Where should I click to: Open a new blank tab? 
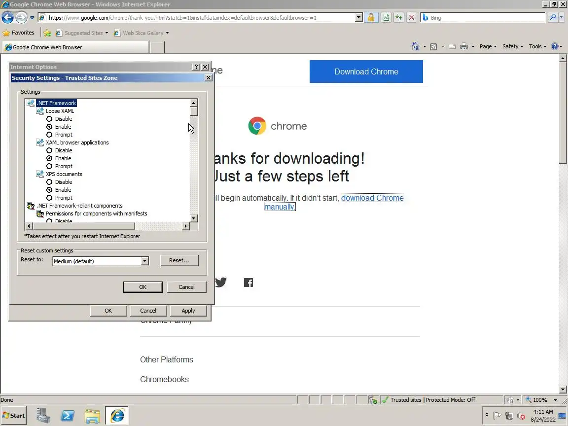(x=157, y=47)
